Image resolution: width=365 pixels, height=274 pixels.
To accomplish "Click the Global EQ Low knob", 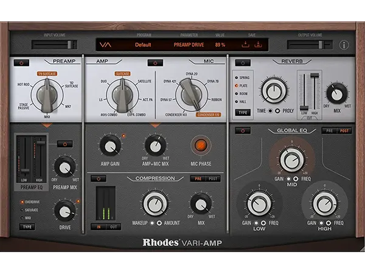I will 259,203.
